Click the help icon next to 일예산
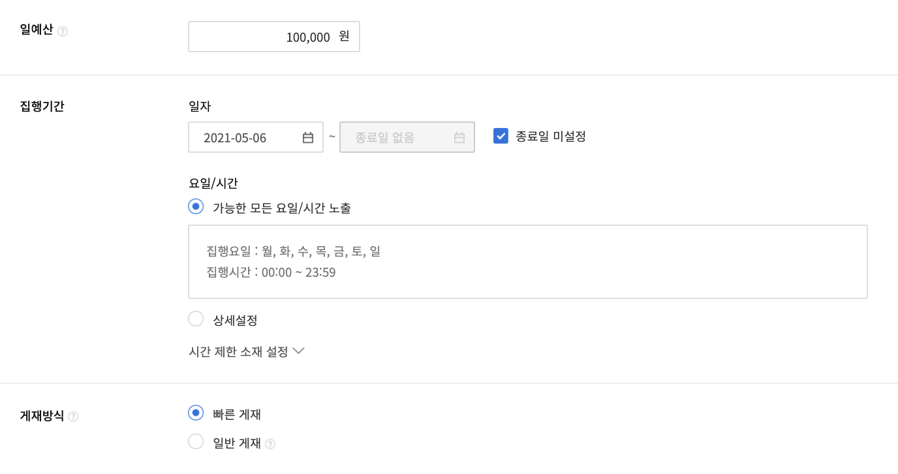The height and width of the screenshot is (474, 898). (x=63, y=31)
